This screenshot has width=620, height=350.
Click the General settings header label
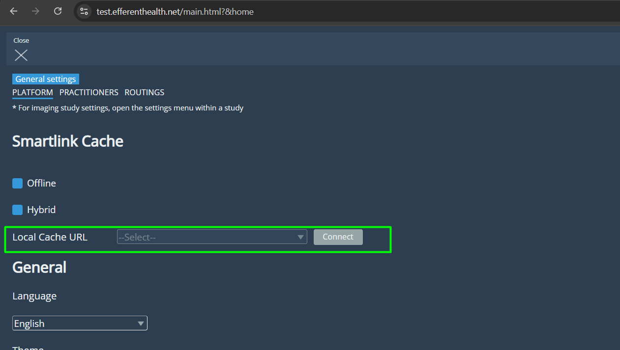[46, 79]
